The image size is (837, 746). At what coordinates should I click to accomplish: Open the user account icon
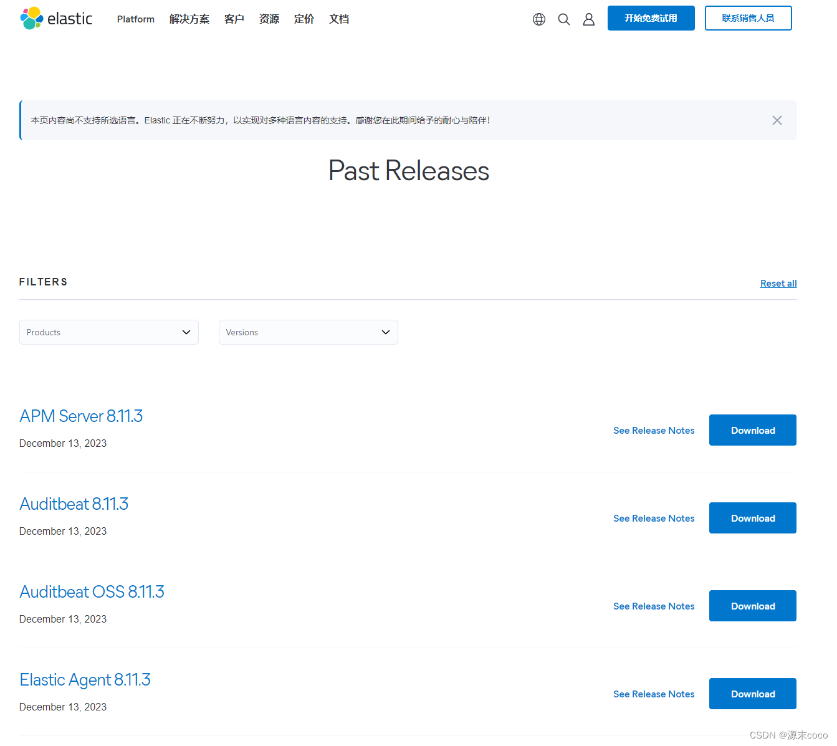click(x=588, y=19)
